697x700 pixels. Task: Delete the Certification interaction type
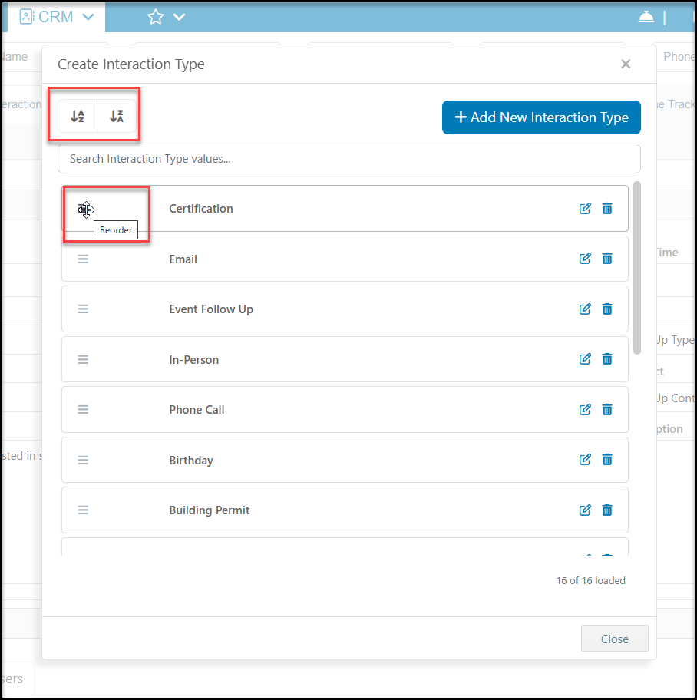(607, 209)
